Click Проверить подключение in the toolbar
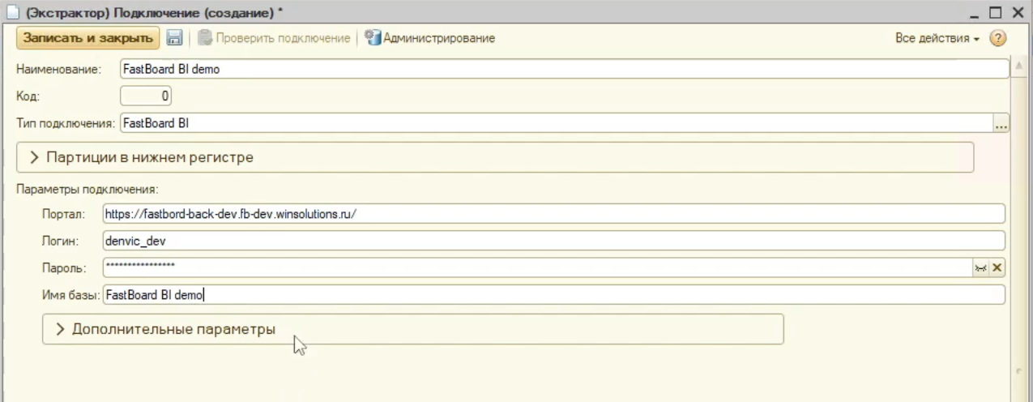 coord(274,38)
